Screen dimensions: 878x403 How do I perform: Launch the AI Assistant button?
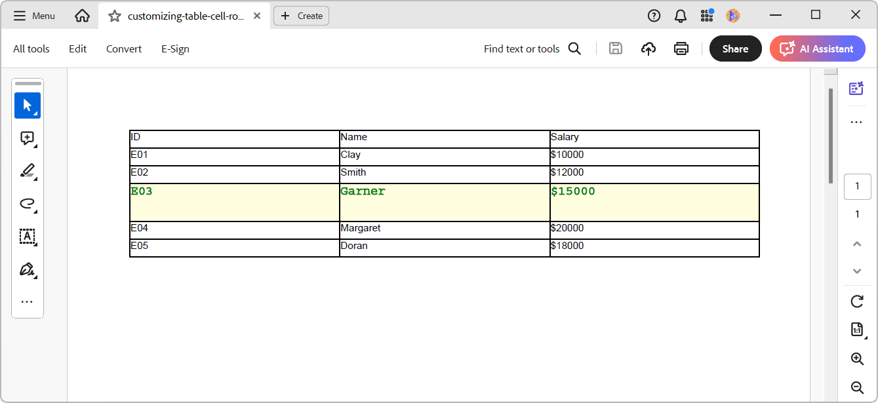click(x=818, y=48)
